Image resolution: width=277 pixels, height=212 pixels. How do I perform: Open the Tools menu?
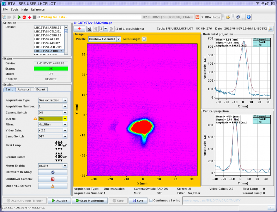14,10
